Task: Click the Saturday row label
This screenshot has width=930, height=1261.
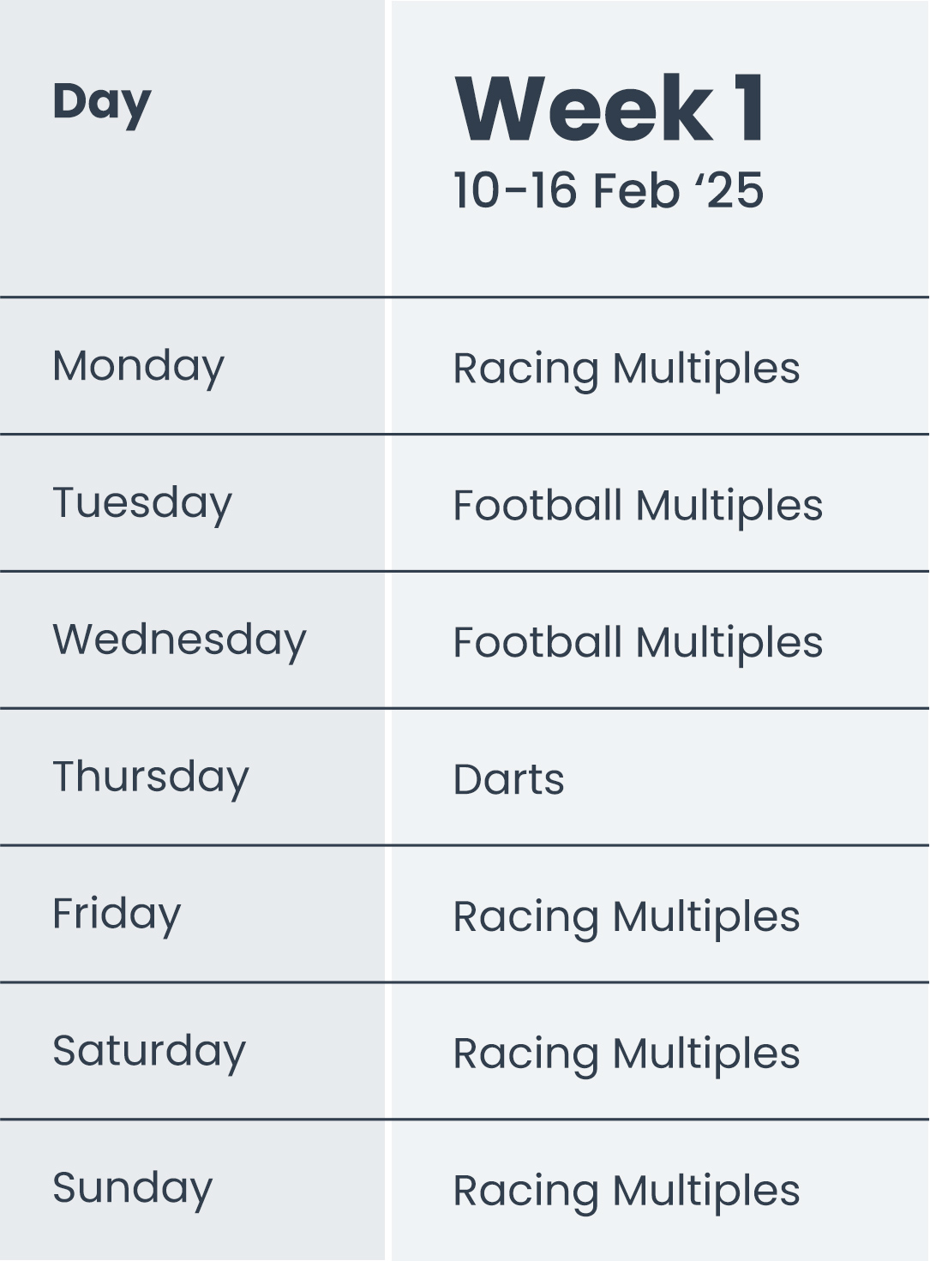Action: click(x=149, y=1051)
